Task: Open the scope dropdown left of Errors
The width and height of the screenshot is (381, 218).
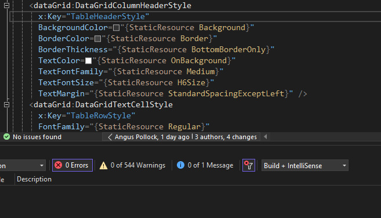Action: tap(23, 165)
